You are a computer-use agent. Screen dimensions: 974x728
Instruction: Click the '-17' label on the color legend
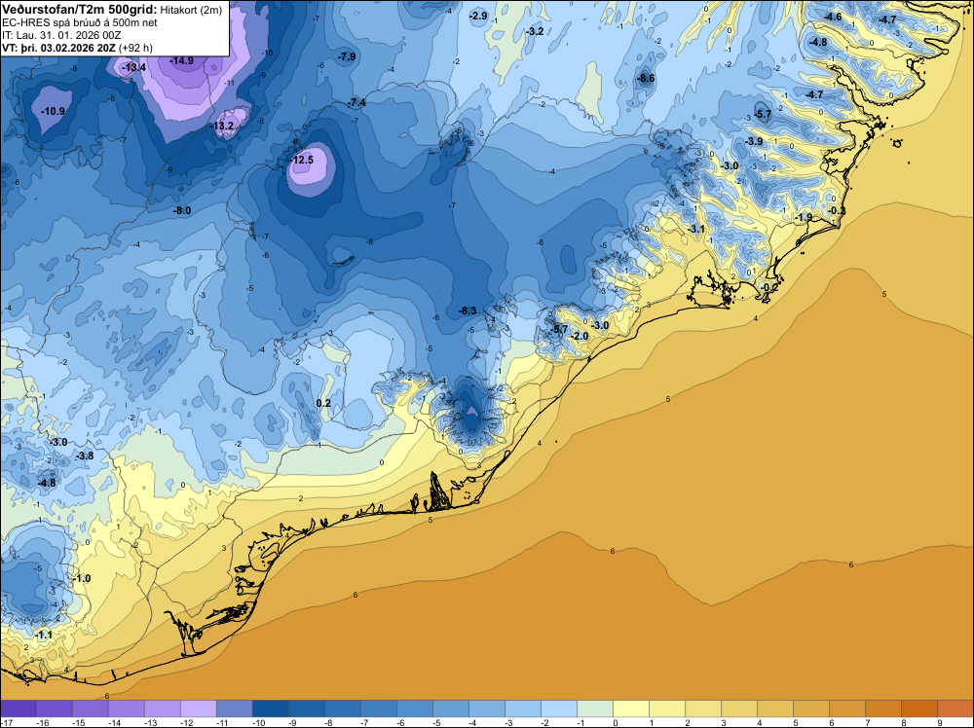(x=6, y=723)
